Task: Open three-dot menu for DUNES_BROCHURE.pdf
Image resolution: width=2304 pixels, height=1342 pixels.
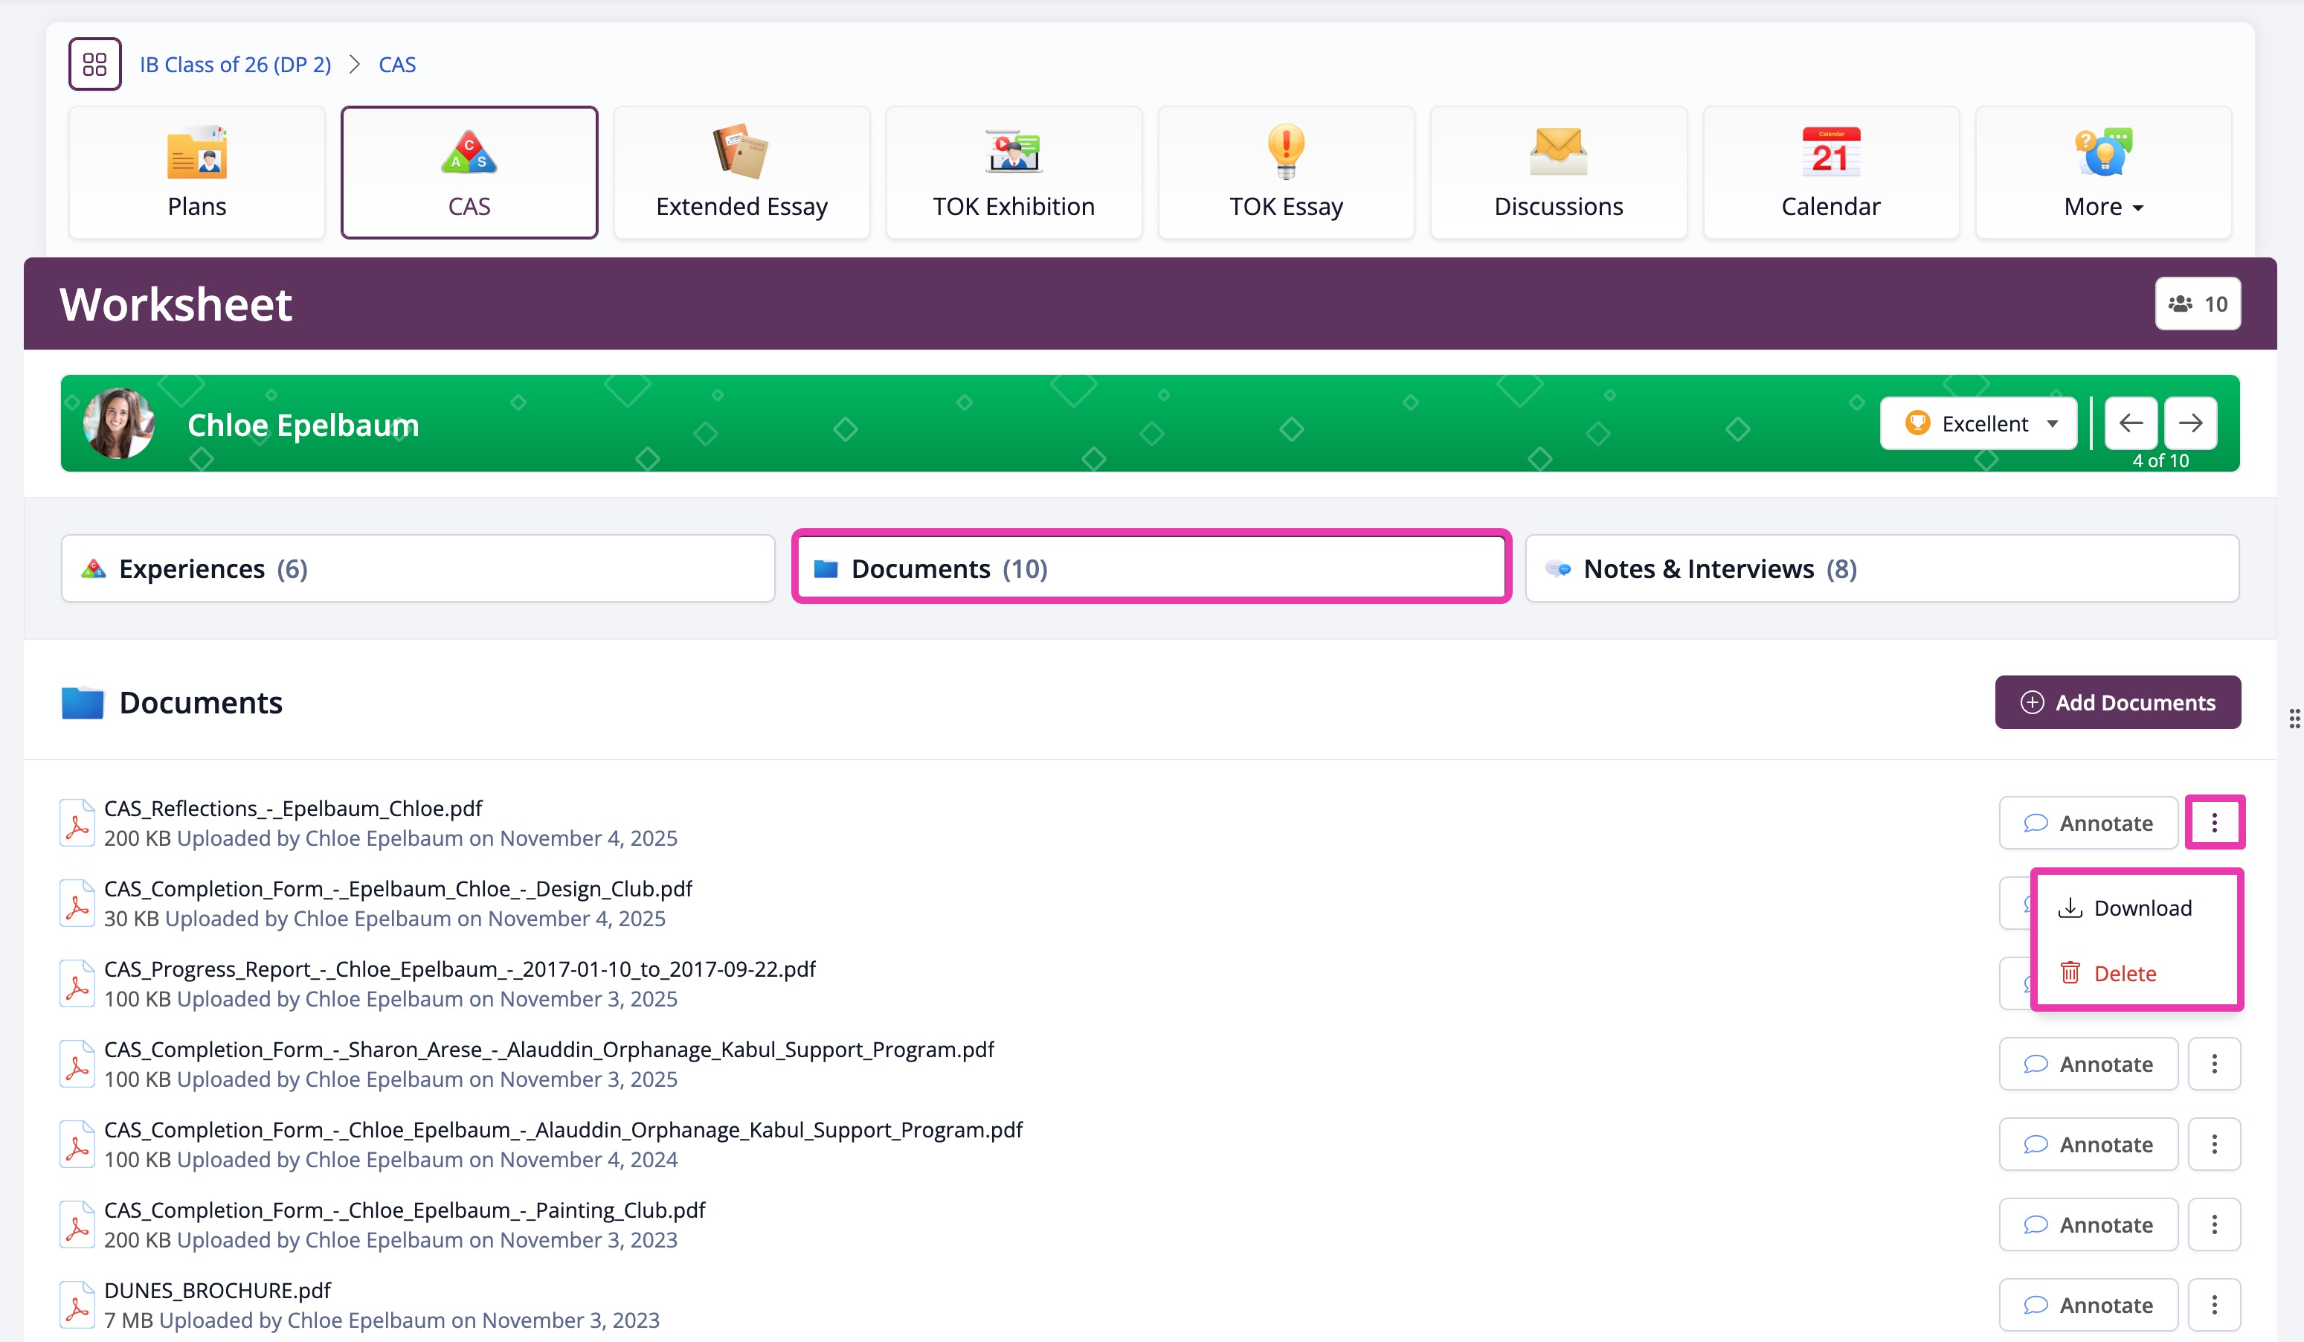Action: coord(2213,1305)
